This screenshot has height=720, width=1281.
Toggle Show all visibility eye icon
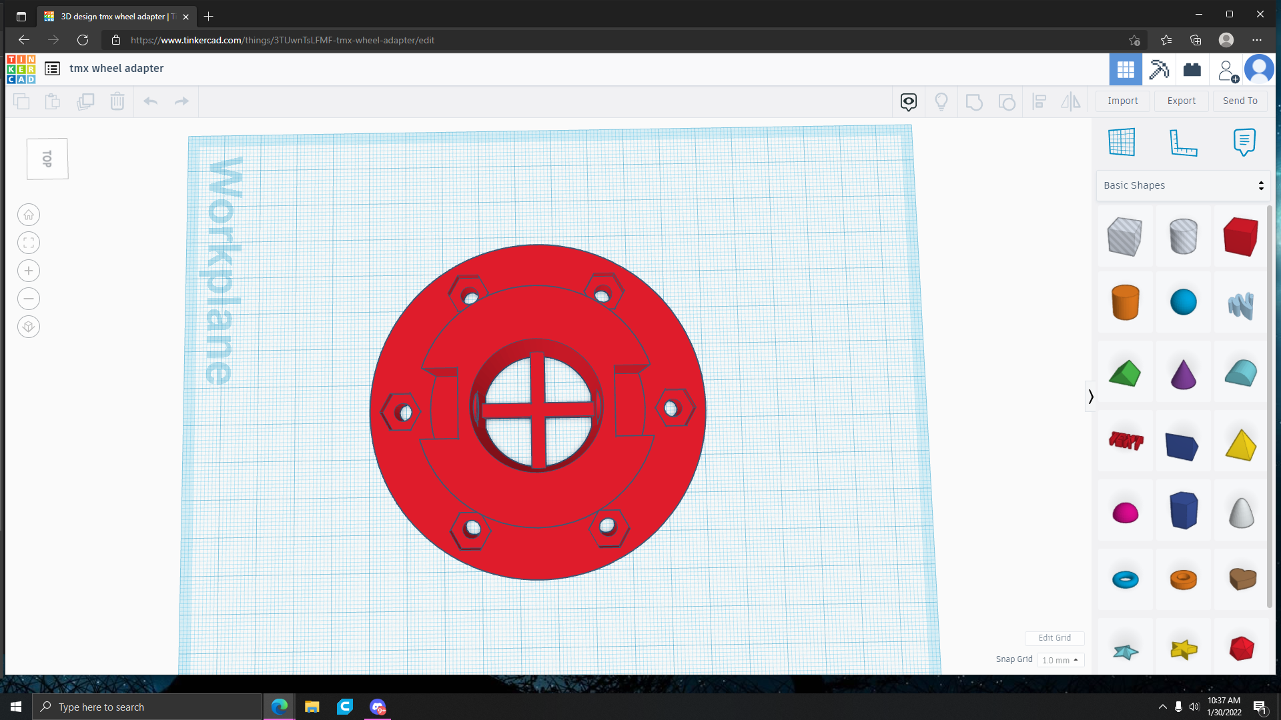click(908, 101)
